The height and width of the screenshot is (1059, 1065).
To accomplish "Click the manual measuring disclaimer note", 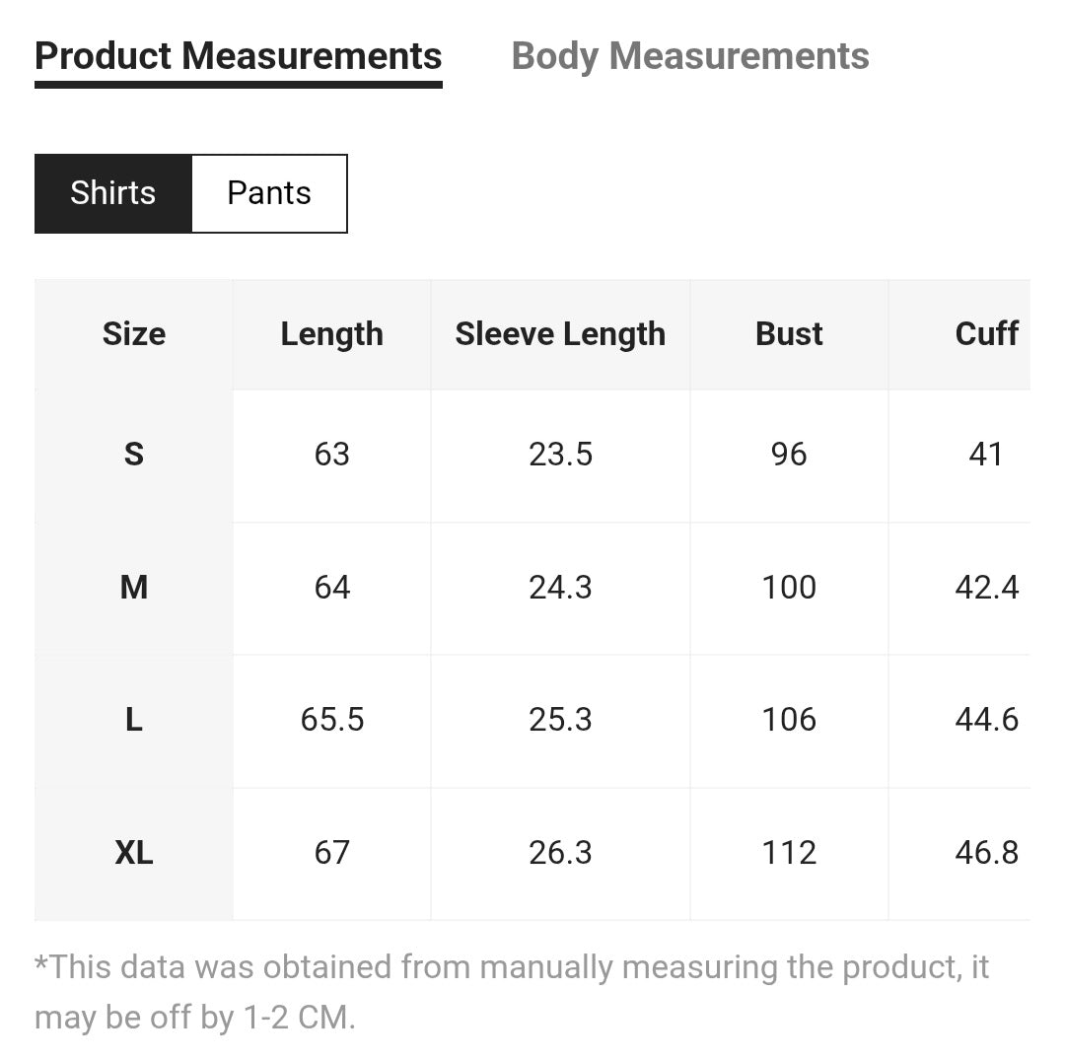I will pos(512,992).
